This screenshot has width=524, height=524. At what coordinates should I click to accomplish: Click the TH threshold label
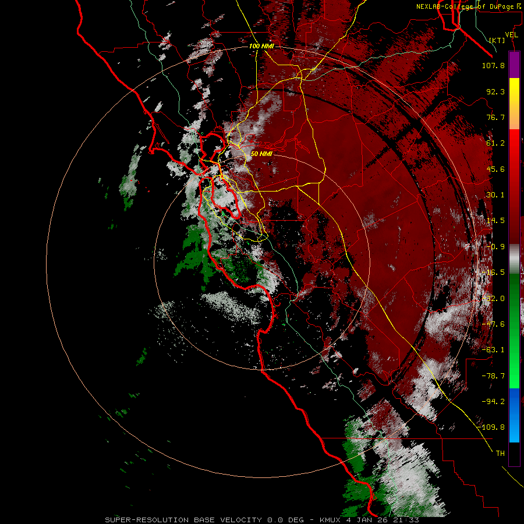500,454
